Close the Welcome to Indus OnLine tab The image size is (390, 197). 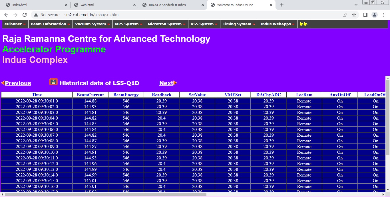271,5
